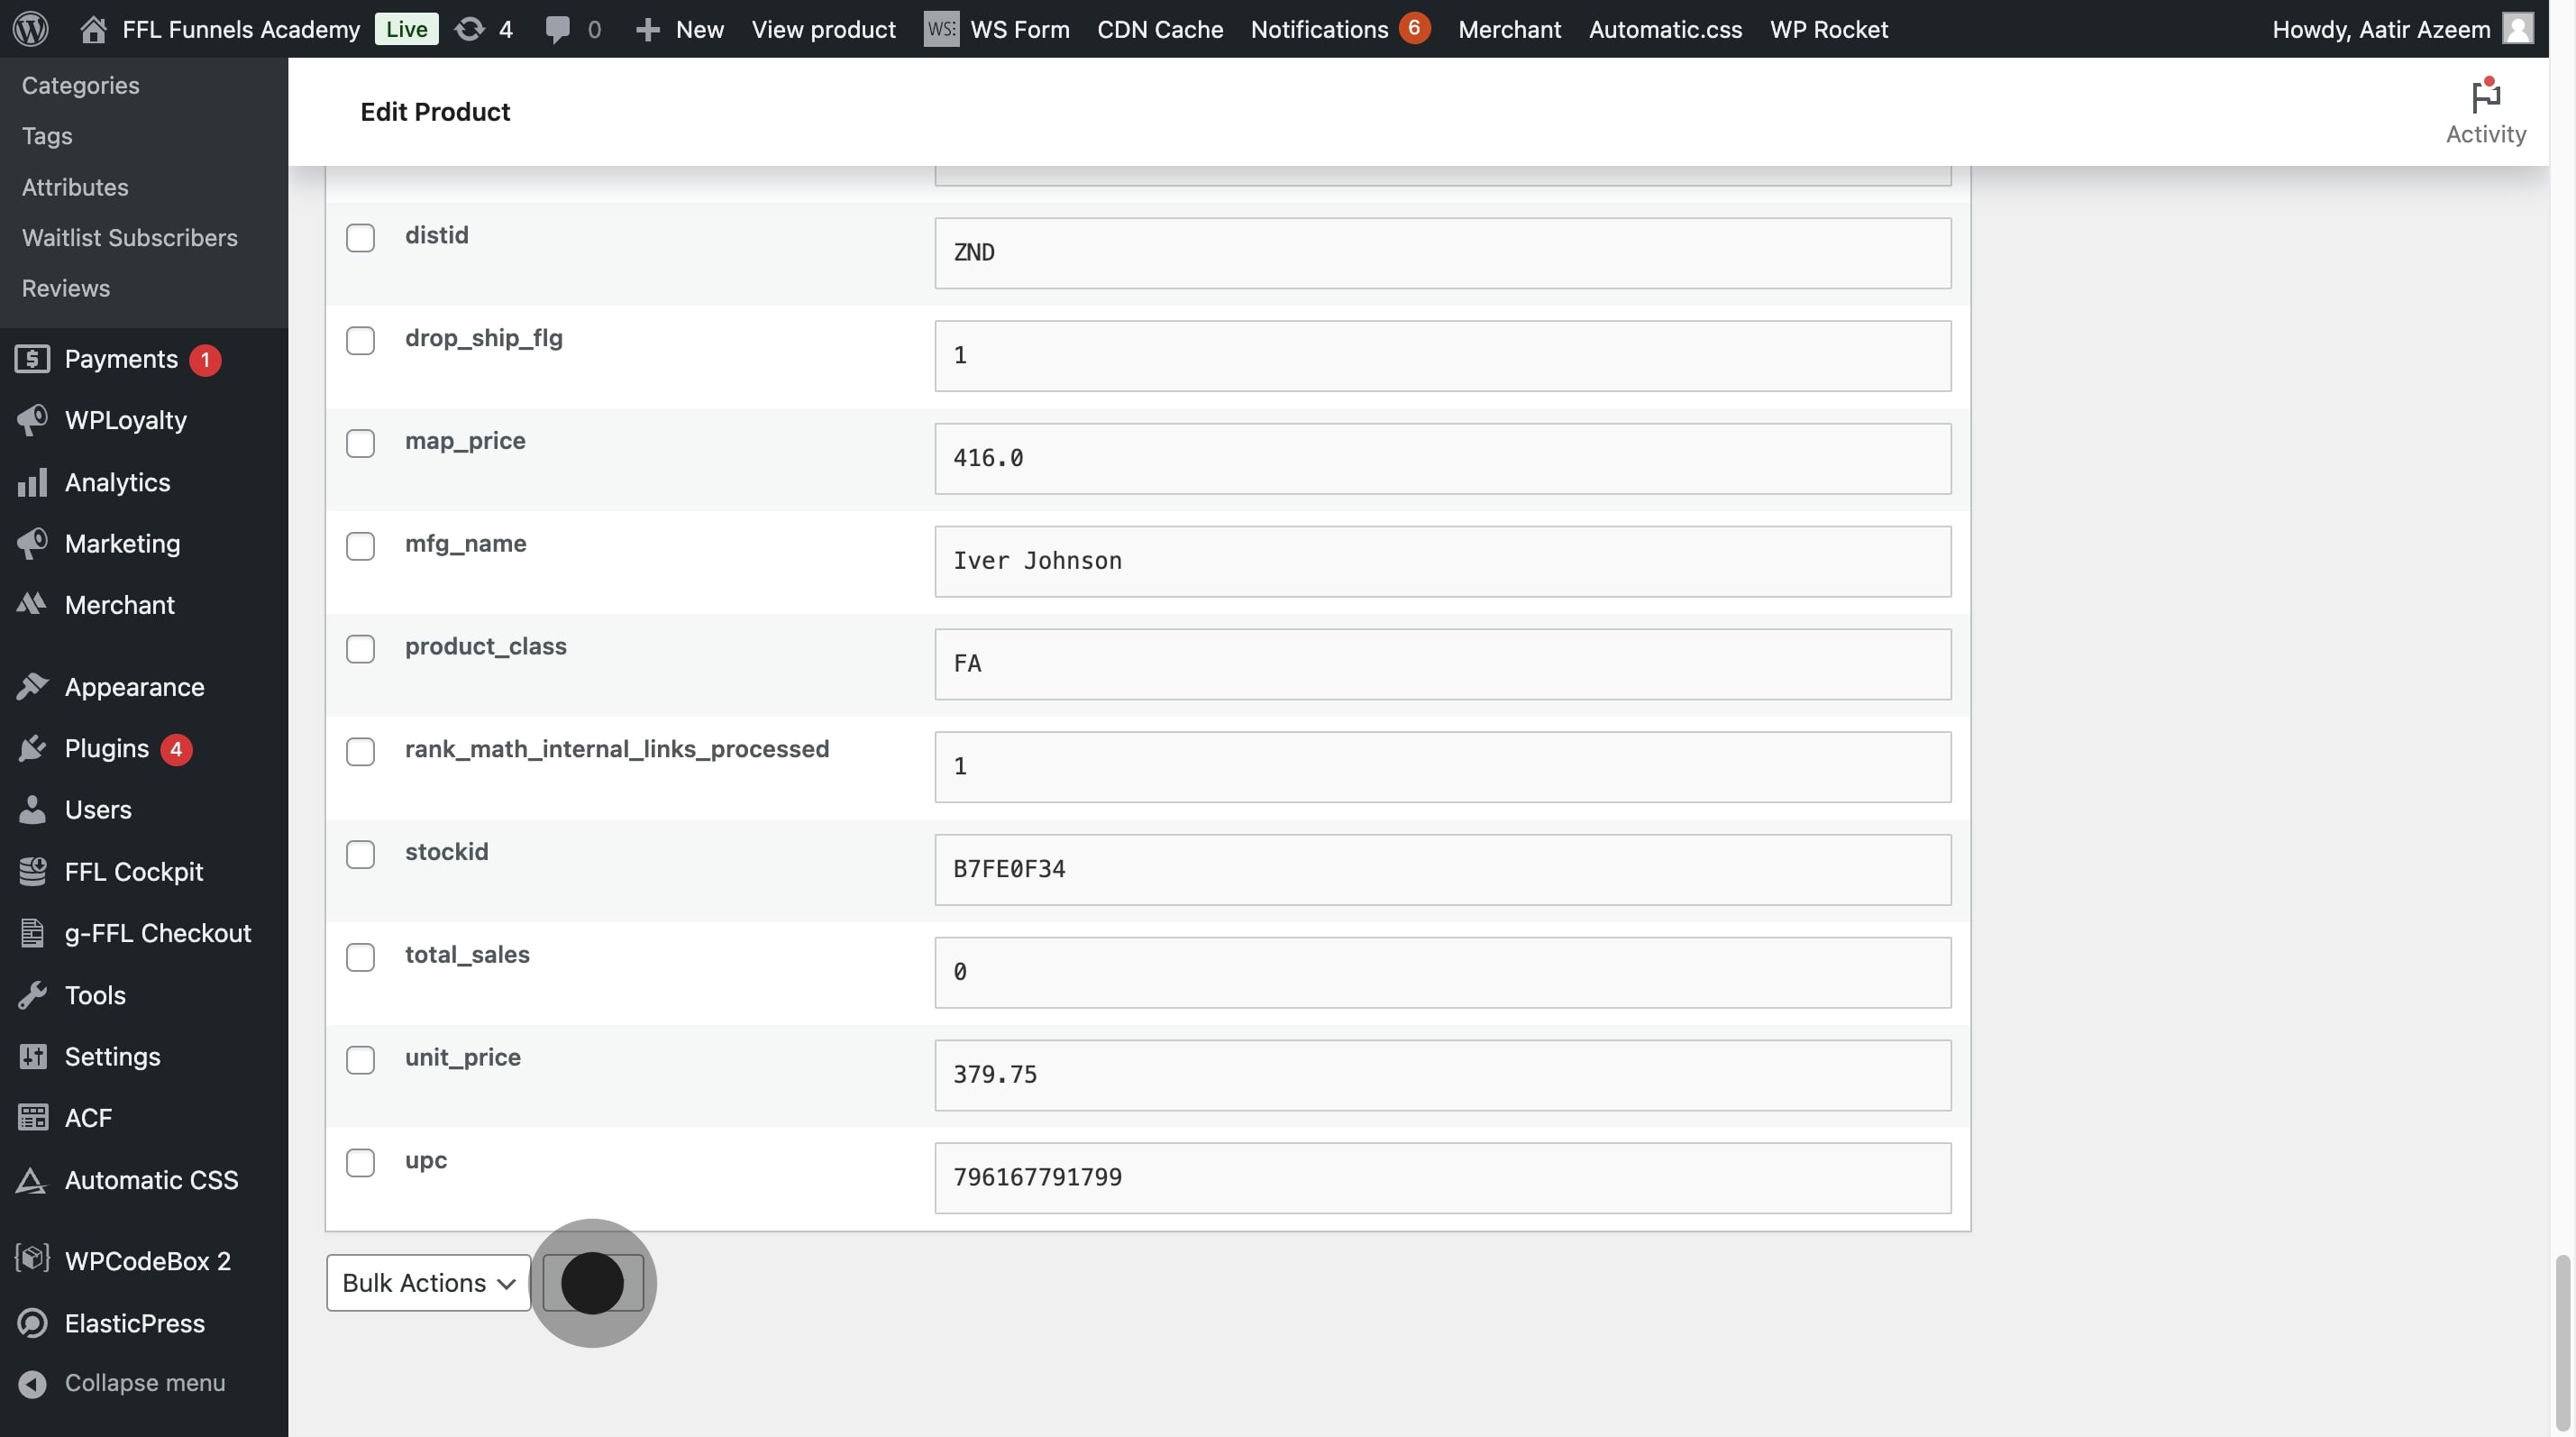This screenshot has width=2576, height=1437.
Task: Open the Bulk Actions dropdown
Action: (428, 1283)
